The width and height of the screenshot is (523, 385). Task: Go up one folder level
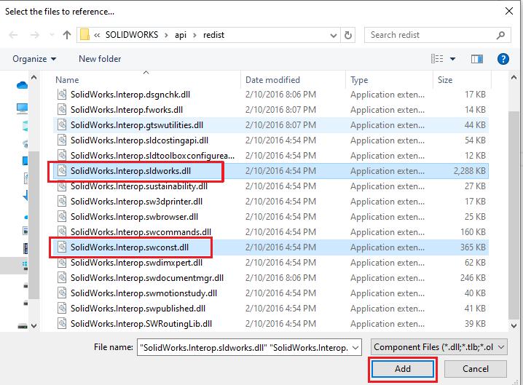(67, 35)
